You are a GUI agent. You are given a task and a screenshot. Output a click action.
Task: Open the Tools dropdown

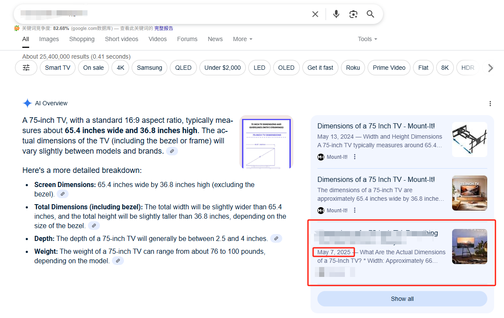coord(367,39)
